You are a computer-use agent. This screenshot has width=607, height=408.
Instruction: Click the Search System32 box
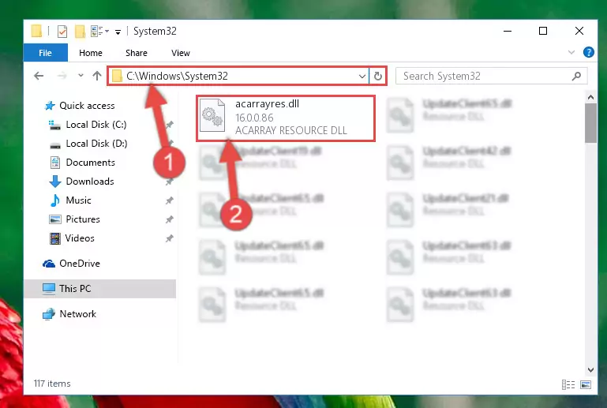[x=491, y=76]
